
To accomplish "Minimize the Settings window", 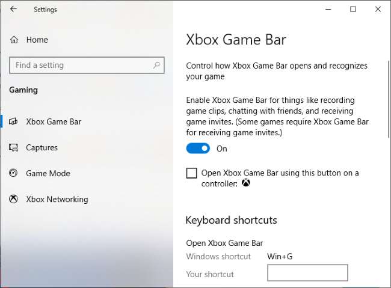I will pos(328,10).
